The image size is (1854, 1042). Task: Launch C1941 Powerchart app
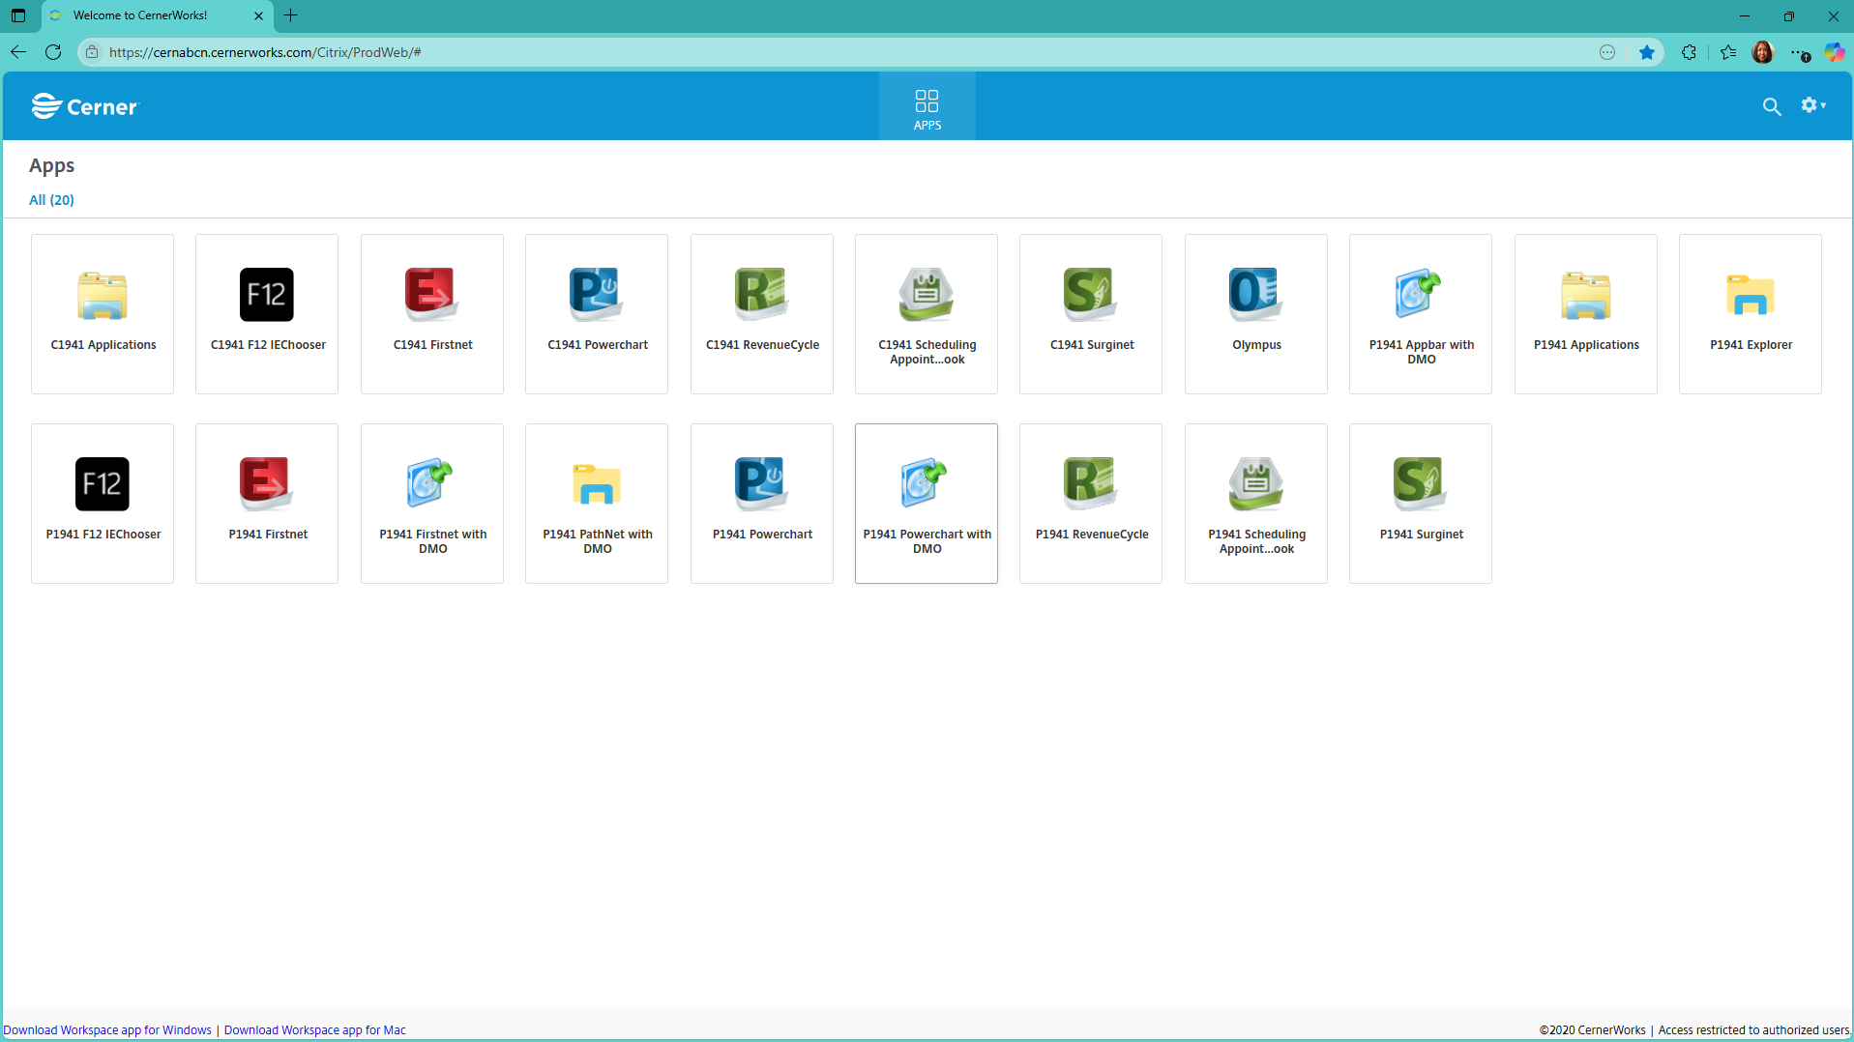tap(597, 313)
